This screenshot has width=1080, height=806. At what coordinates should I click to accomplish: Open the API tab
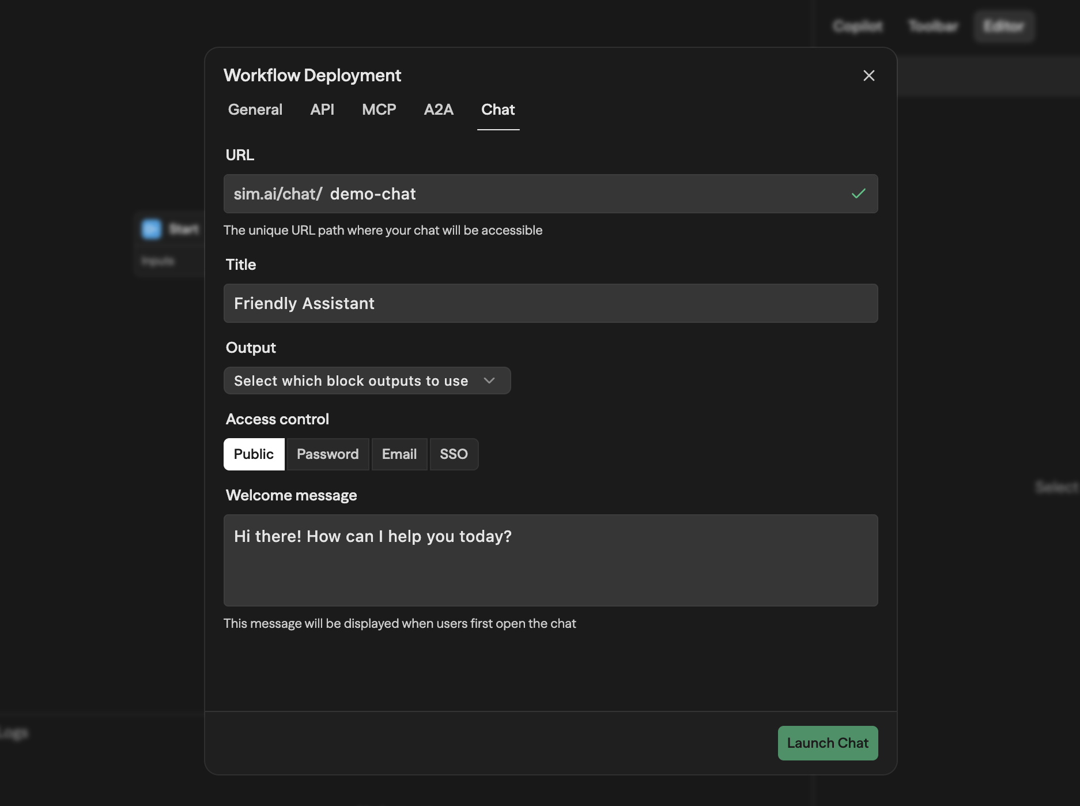pos(322,110)
